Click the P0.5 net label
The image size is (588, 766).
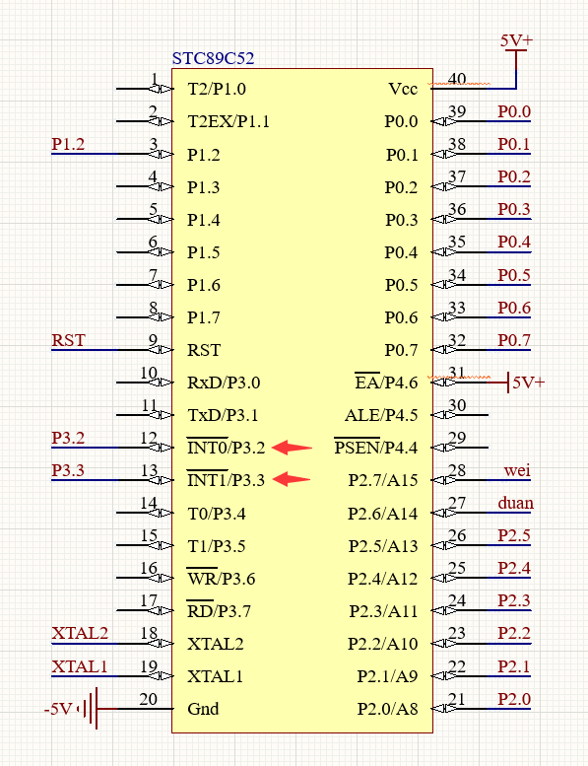pos(514,275)
